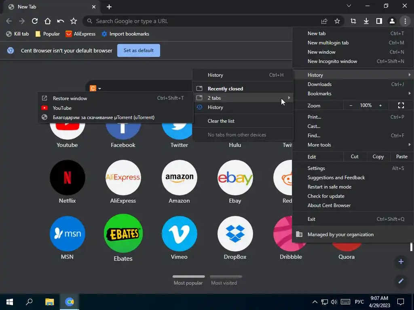Click the three-dot main menu button
The width and height of the screenshot is (414, 310).
pos(405,21)
